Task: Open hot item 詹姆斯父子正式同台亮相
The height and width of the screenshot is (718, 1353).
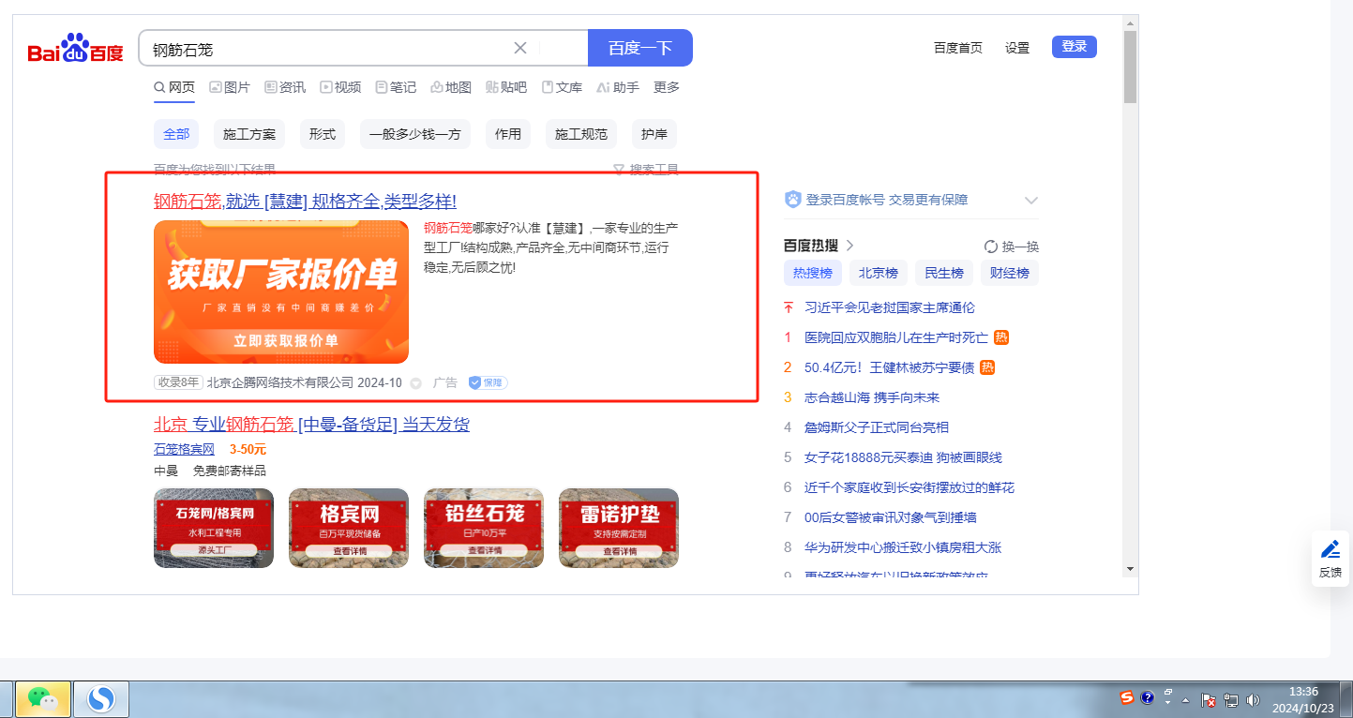Action: [x=877, y=427]
